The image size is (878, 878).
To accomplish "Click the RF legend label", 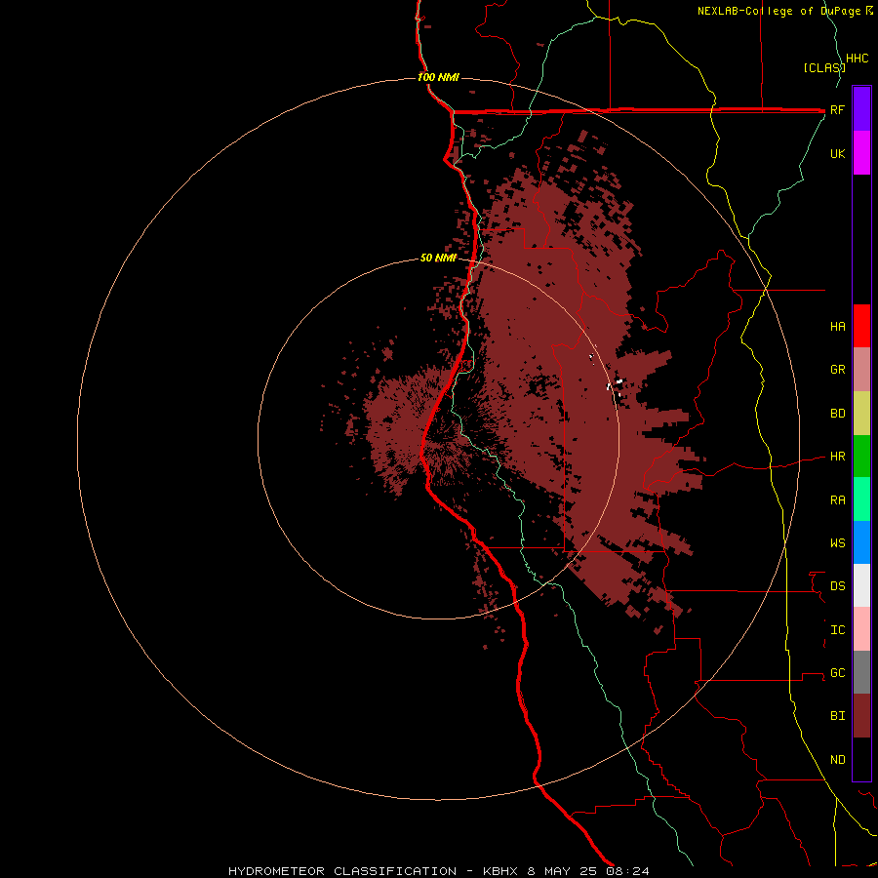I will pos(837,109).
